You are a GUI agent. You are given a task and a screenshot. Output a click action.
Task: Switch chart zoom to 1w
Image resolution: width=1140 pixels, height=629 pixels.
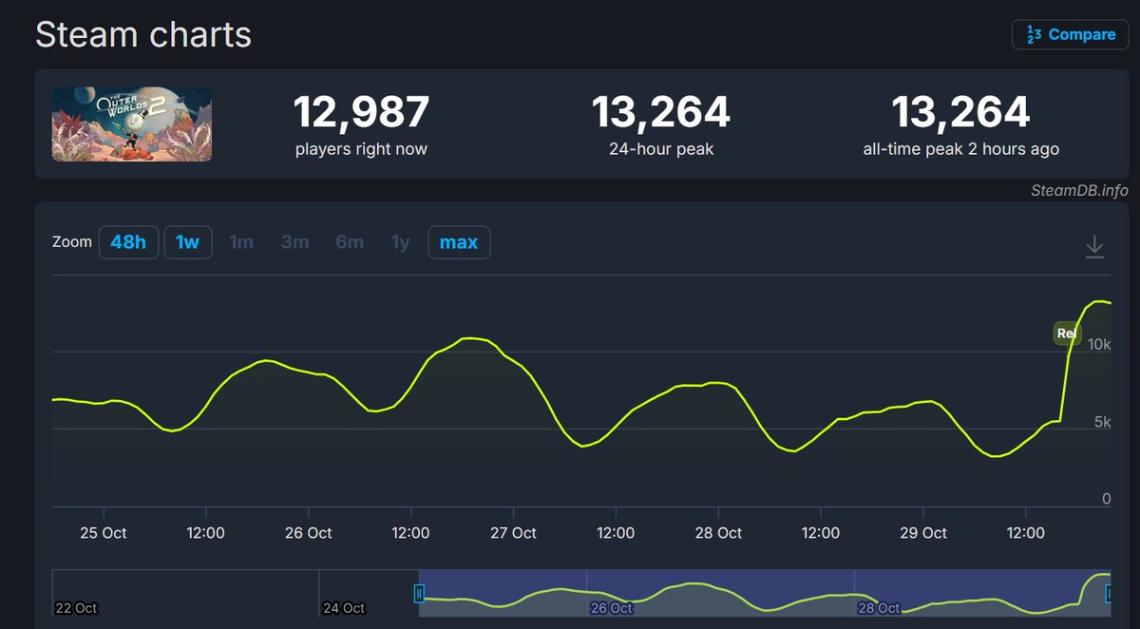click(x=187, y=242)
